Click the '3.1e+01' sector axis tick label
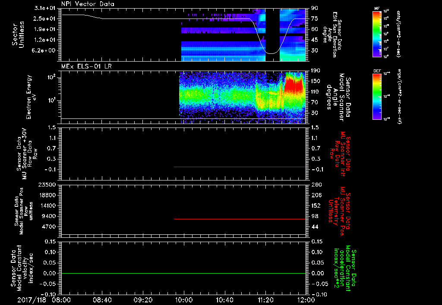The image size is (442, 305). 45,8
